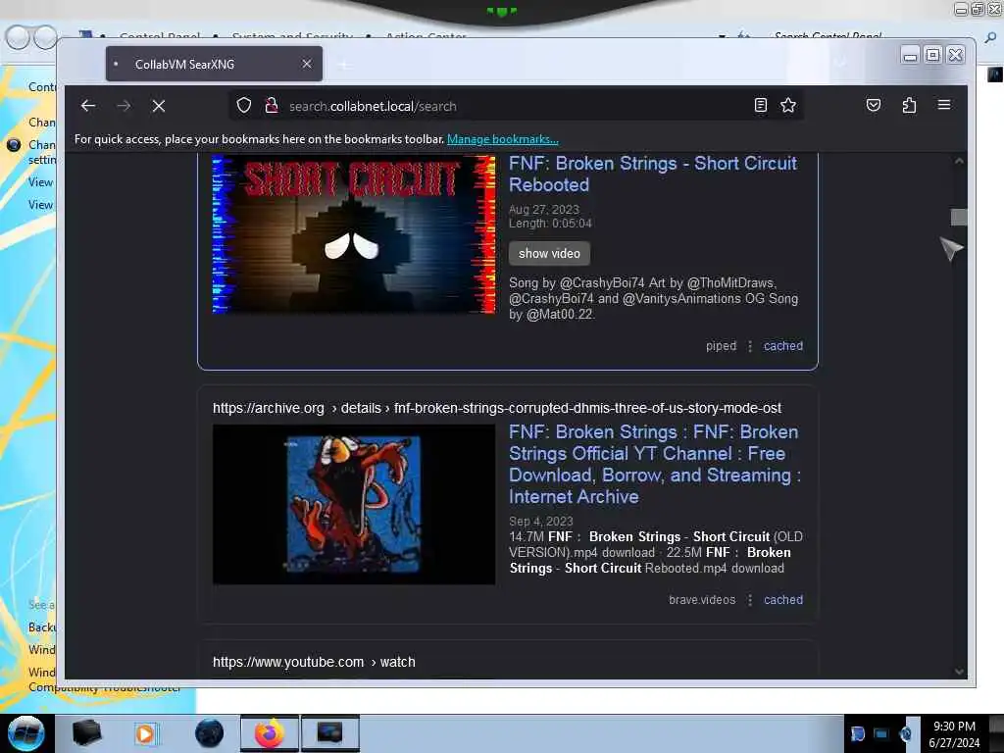1004x753 pixels.
Task: Open the volume tray icon
Action: pyautogui.click(x=905, y=733)
